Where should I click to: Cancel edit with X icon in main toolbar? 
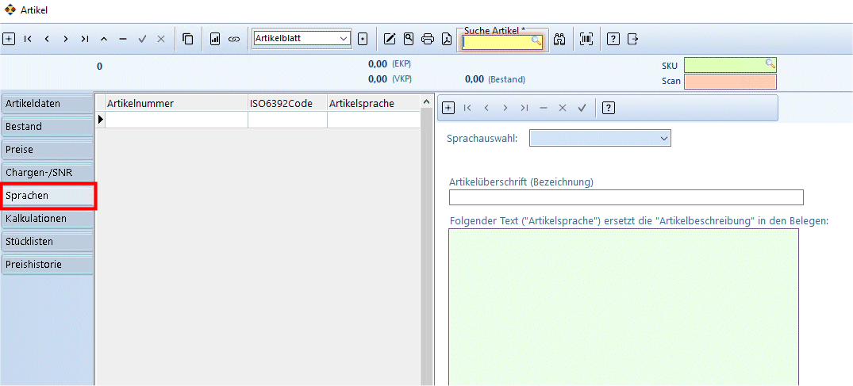(161, 39)
